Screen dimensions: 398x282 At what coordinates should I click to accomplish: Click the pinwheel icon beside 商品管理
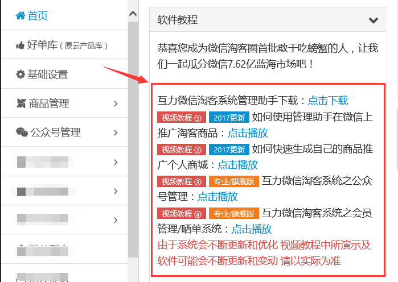point(21,103)
